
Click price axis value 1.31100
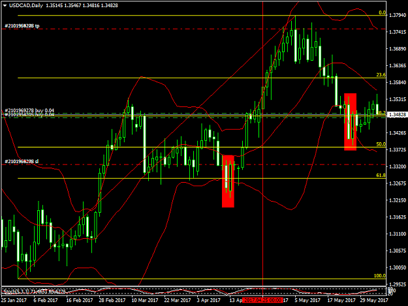pos(398,234)
